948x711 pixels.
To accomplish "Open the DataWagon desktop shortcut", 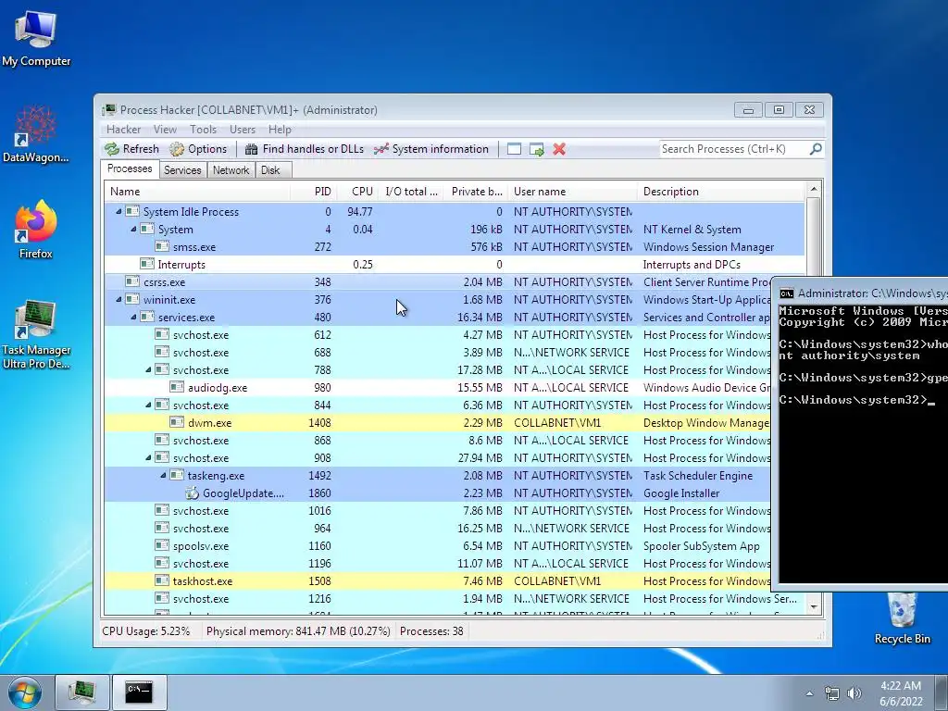I will coord(36,134).
